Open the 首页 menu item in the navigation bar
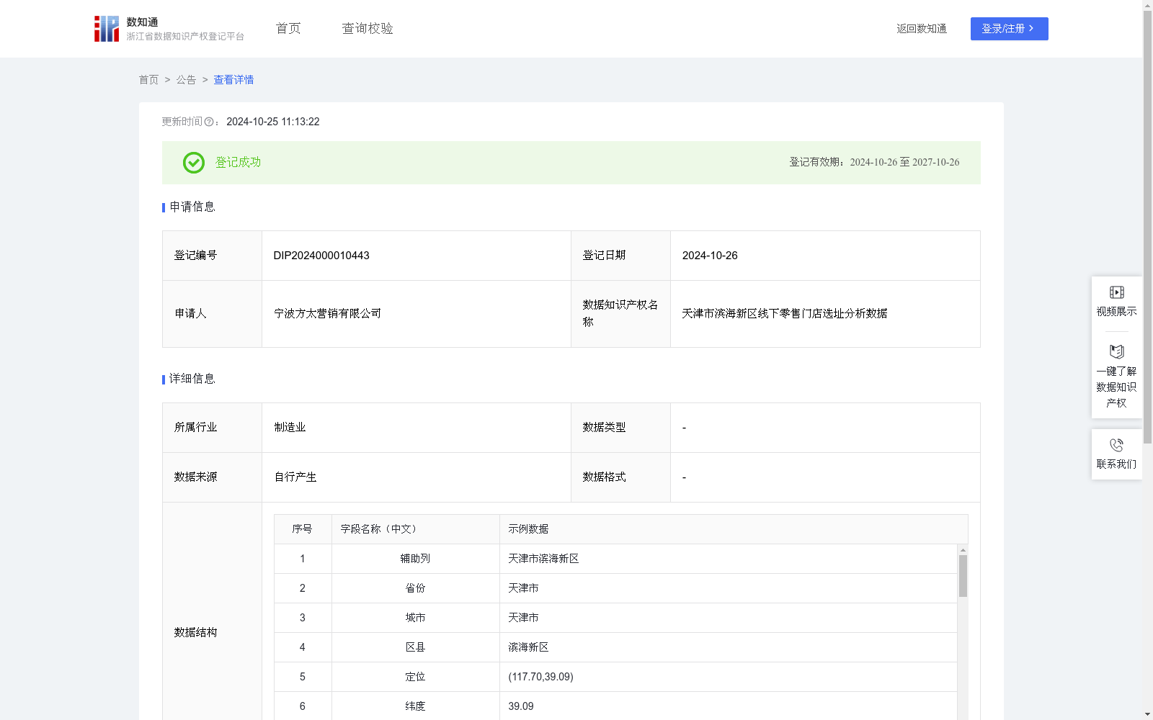The image size is (1153, 720). 287,28
